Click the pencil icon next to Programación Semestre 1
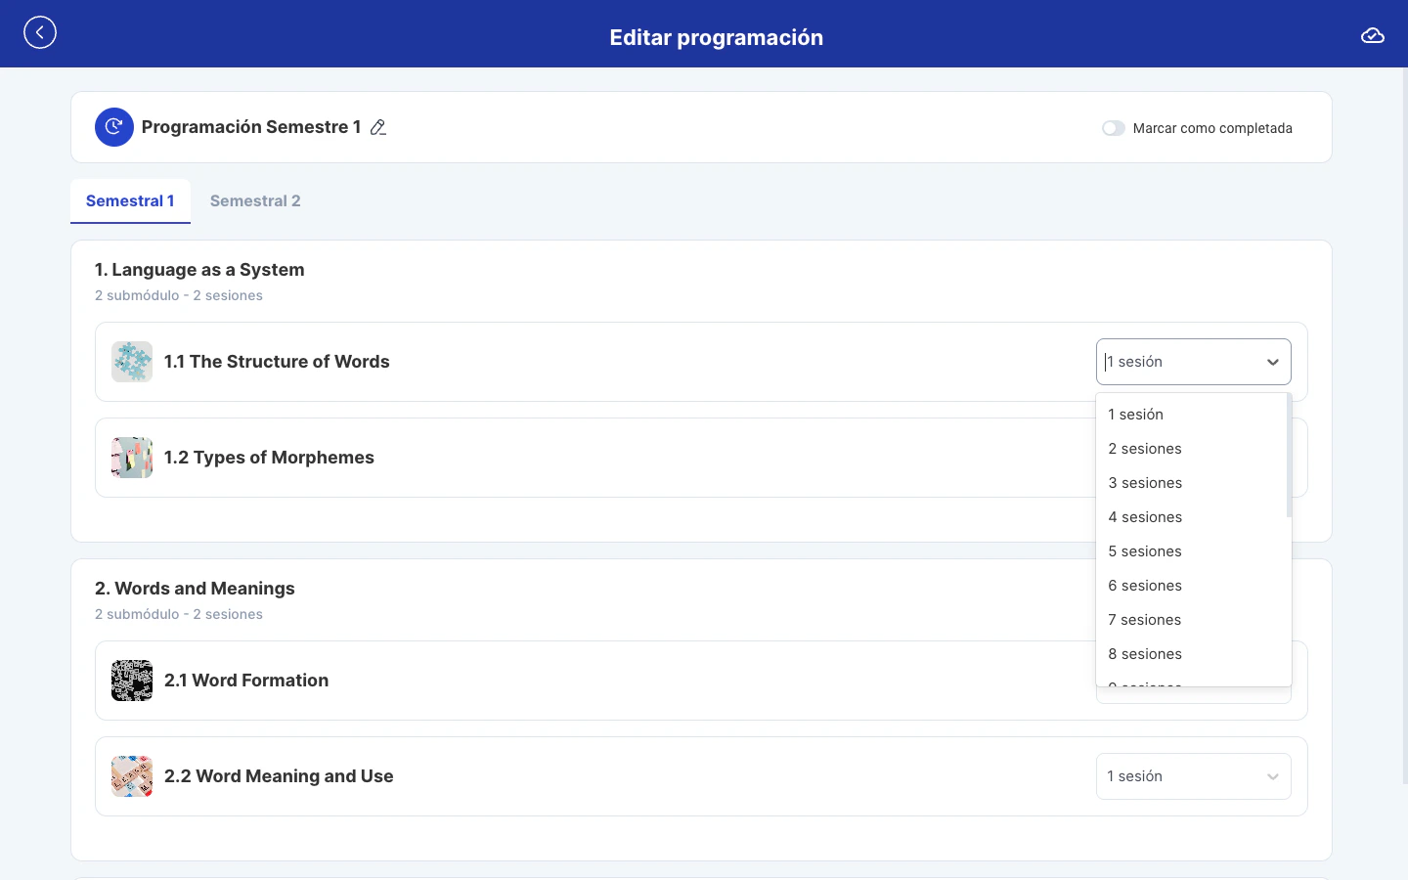Viewport: 1408px width, 880px height. [x=378, y=127]
